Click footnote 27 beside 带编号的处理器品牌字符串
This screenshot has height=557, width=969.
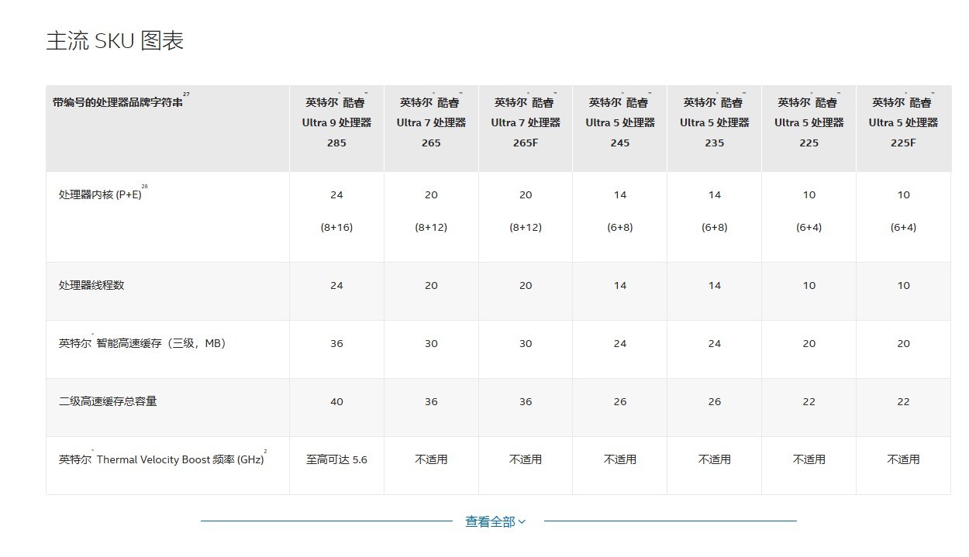(186, 95)
